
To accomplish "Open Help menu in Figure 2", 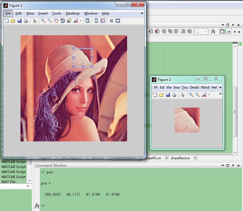I will [x=214, y=87].
